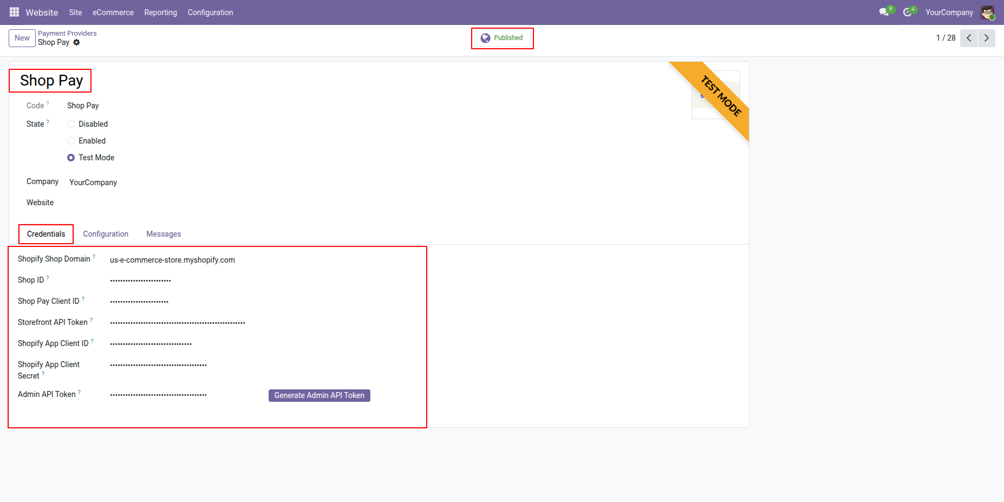Select the Test Mode radio button
The width and height of the screenshot is (1004, 502).
[71, 158]
